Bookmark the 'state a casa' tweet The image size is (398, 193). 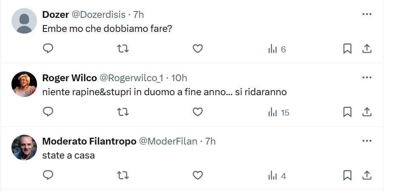347,175
